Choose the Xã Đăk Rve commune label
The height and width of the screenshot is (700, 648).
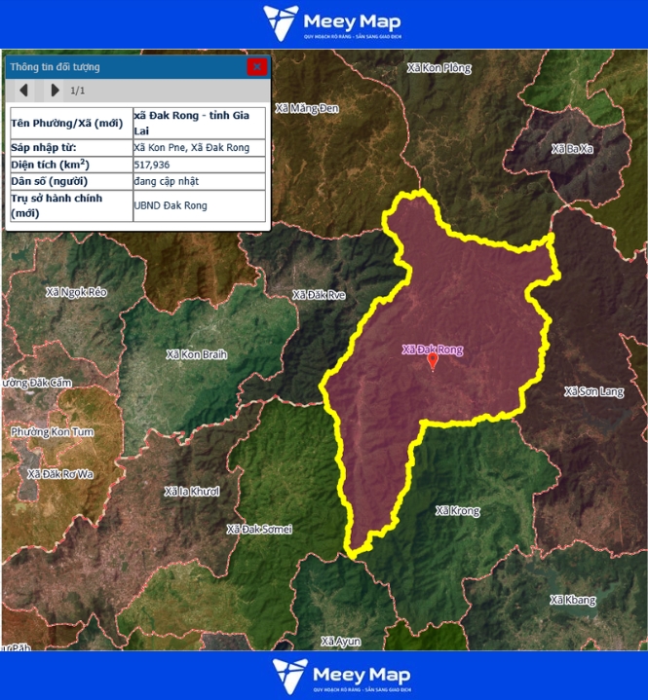tap(319, 294)
